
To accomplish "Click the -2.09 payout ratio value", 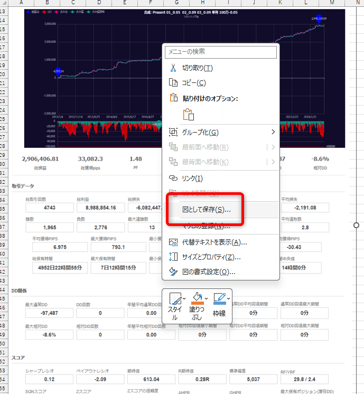I will point(100,379).
